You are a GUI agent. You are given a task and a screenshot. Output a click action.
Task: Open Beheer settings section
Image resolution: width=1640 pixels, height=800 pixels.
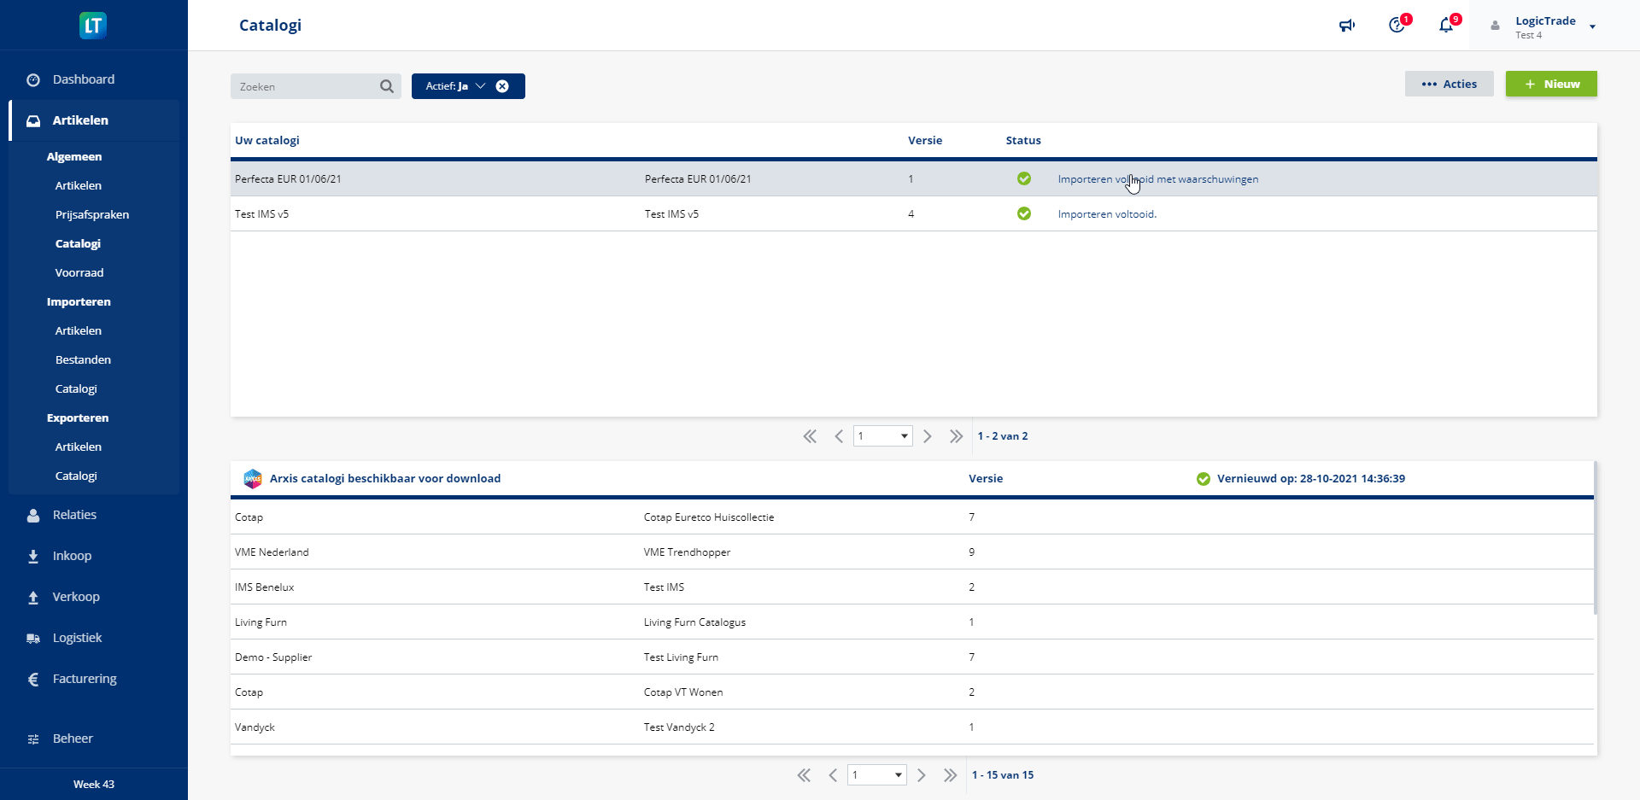[73, 739]
